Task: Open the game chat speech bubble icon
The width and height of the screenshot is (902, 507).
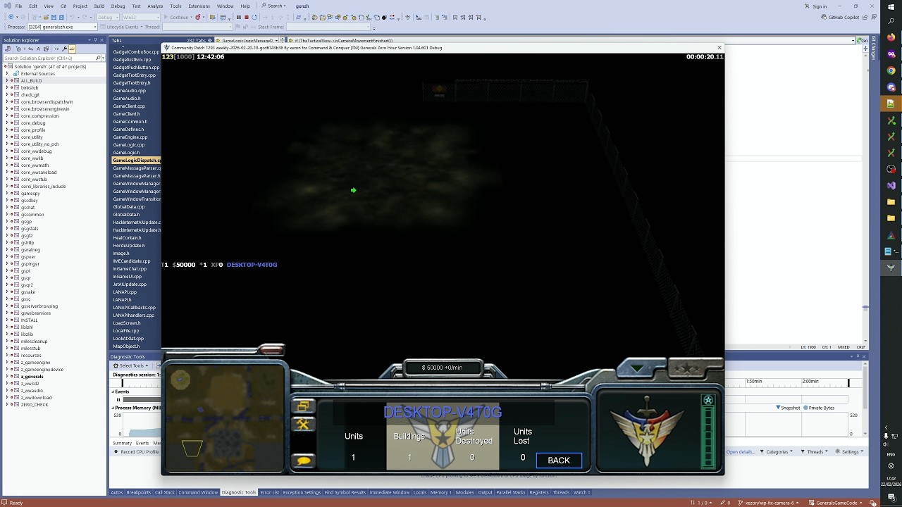Action: click(303, 461)
